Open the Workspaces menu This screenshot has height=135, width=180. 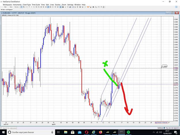click(x=7, y=5)
